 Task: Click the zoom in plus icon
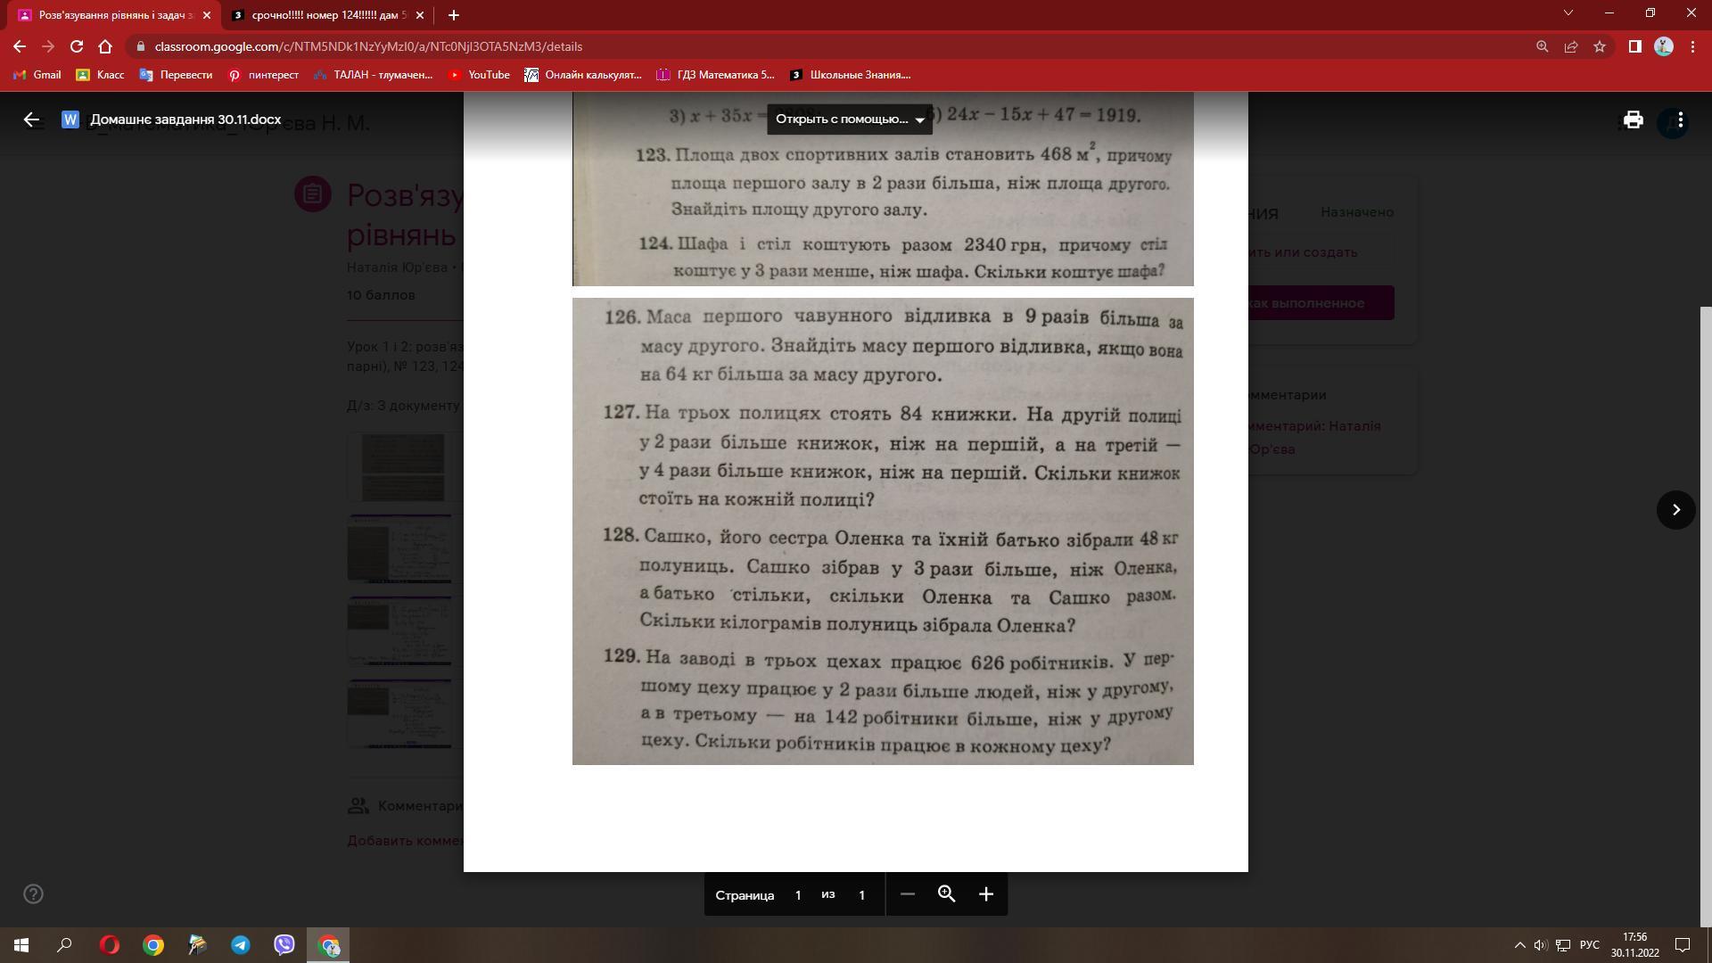point(985,894)
